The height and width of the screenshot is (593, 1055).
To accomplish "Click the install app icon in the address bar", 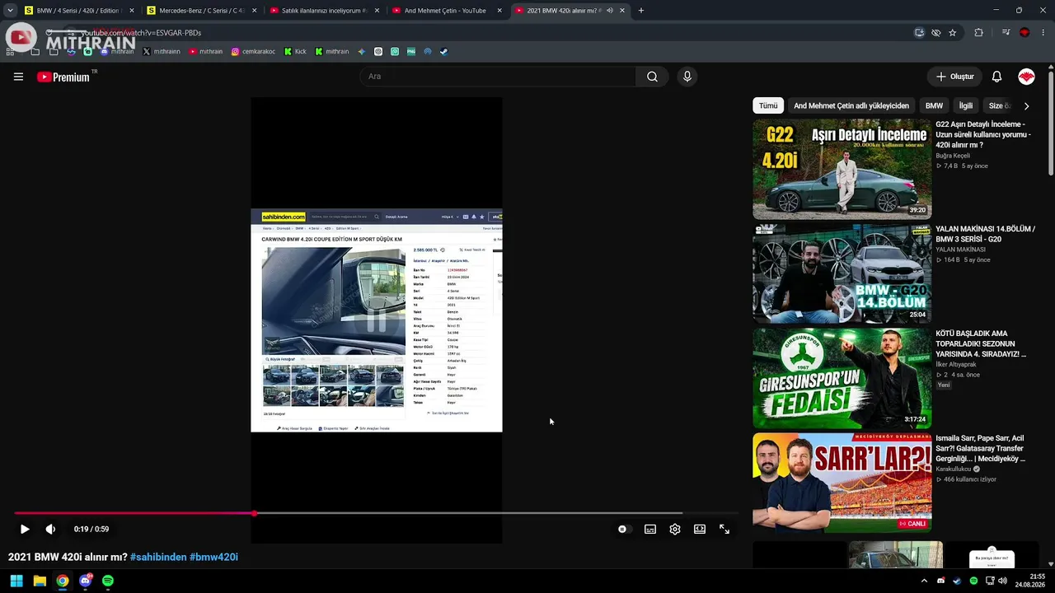I will (919, 33).
